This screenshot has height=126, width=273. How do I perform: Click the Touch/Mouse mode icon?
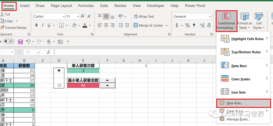coord(49,41)
